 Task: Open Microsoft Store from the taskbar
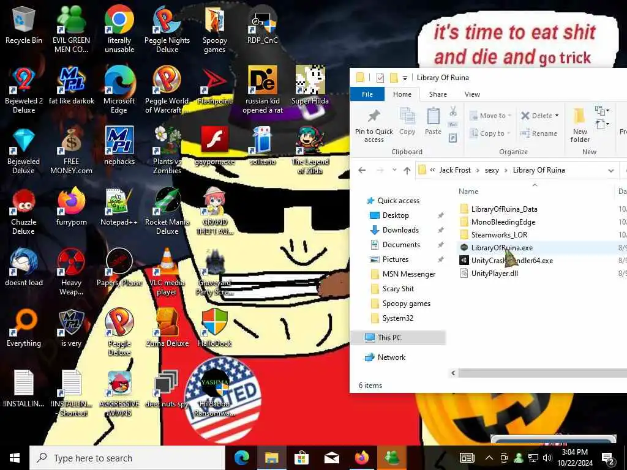[x=302, y=458]
